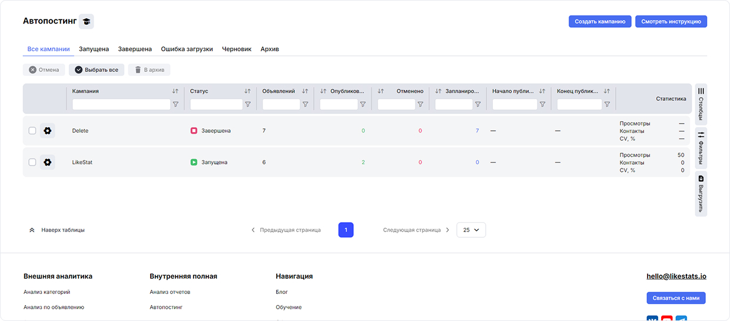The height and width of the screenshot is (321, 730).
Task: Sort by Кампания column arrows
Action: point(175,91)
